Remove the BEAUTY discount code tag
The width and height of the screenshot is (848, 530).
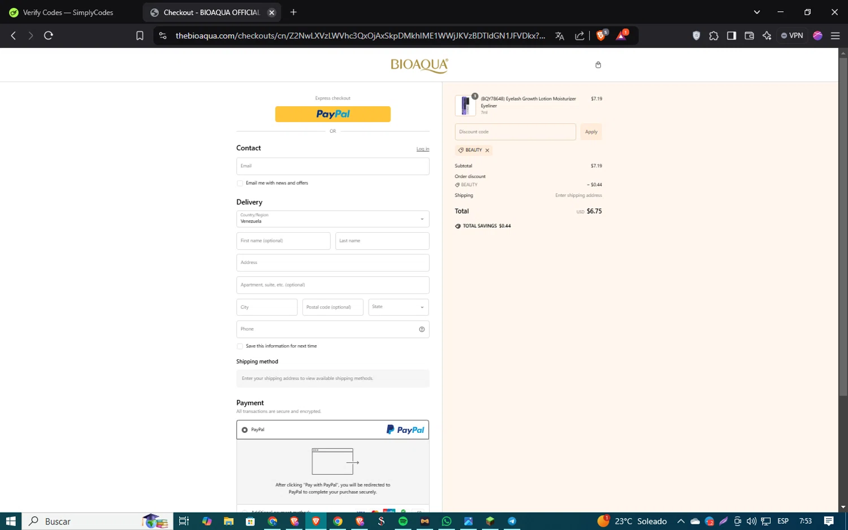point(487,150)
